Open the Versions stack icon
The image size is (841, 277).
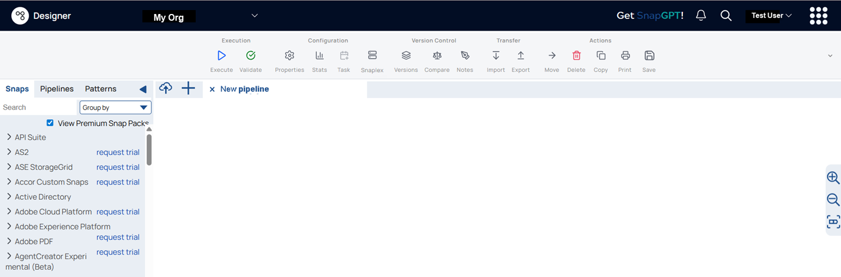406,55
